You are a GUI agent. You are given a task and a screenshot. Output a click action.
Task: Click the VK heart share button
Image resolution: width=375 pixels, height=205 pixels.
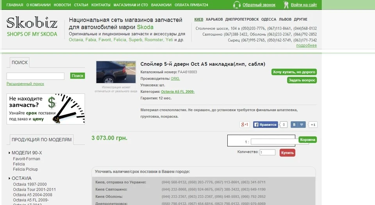298,124
